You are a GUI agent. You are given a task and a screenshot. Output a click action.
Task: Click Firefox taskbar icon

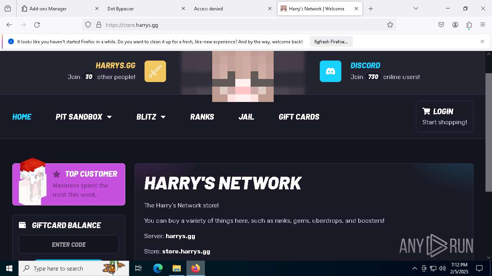tap(196, 268)
